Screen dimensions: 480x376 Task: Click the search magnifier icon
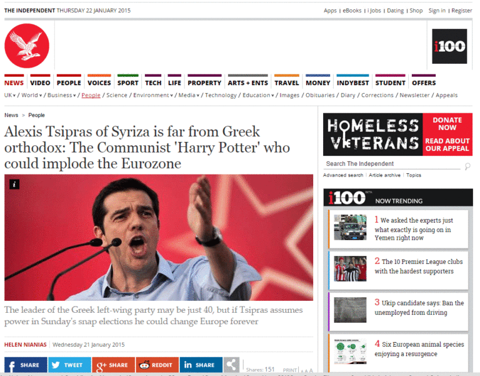coord(467,166)
